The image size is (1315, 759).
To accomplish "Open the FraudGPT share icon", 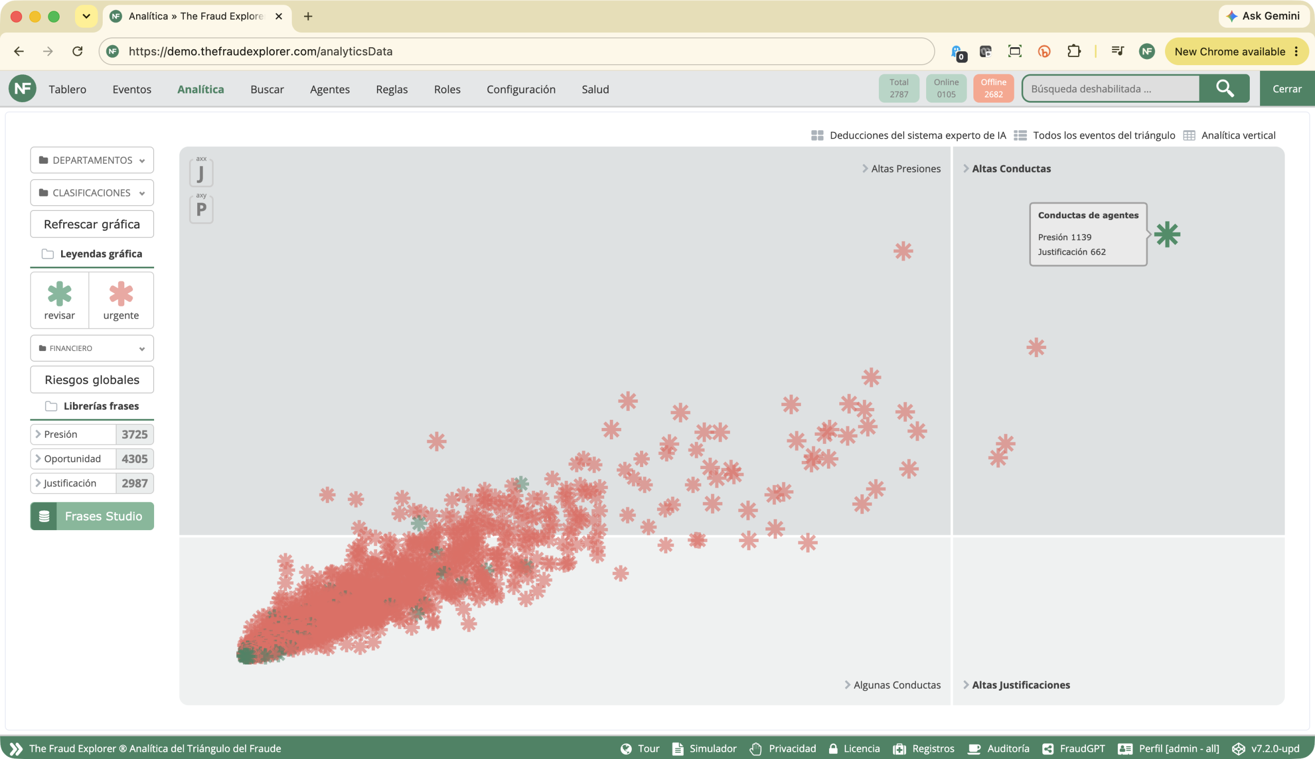I will (x=1048, y=749).
